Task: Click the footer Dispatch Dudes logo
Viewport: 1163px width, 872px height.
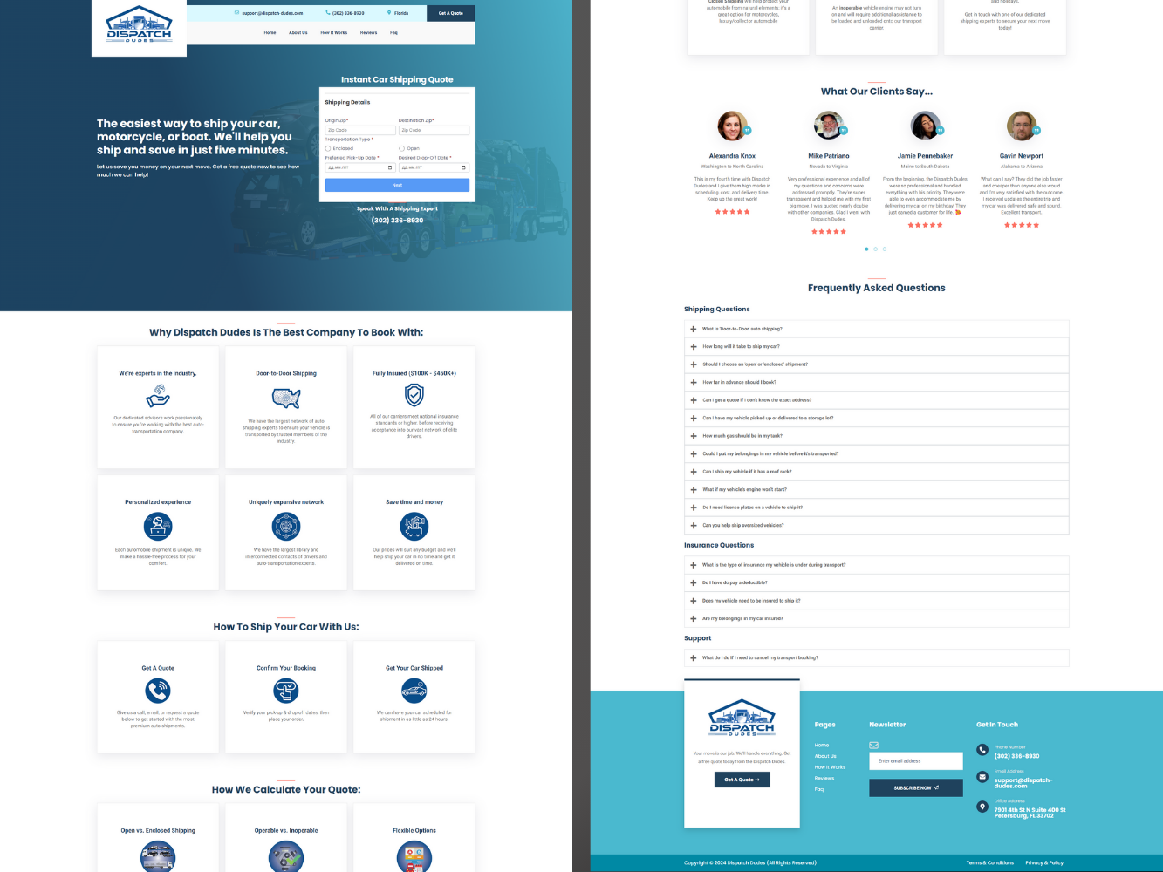Action: (x=742, y=718)
